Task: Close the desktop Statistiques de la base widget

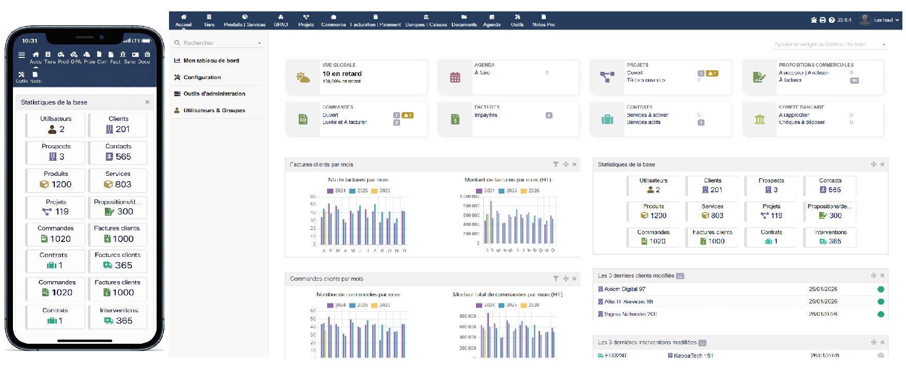Action: [882, 164]
